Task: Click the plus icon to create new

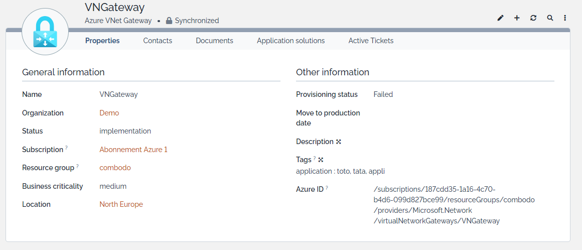Action: pos(517,18)
